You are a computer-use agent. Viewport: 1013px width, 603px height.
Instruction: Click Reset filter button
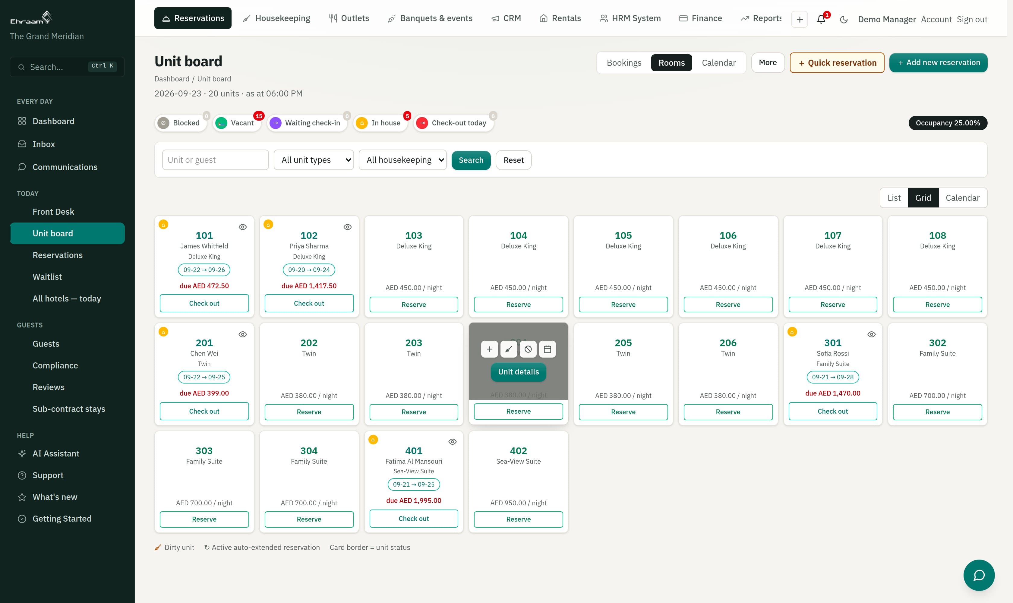pyautogui.click(x=514, y=160)
